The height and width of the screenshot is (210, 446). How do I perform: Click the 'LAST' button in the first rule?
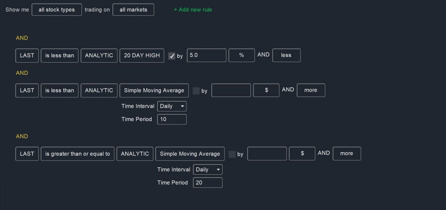click(27, 55)
